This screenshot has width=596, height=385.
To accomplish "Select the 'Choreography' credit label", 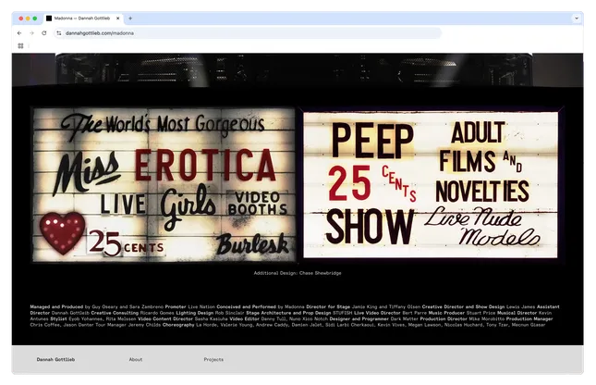I will click(178, 325).
